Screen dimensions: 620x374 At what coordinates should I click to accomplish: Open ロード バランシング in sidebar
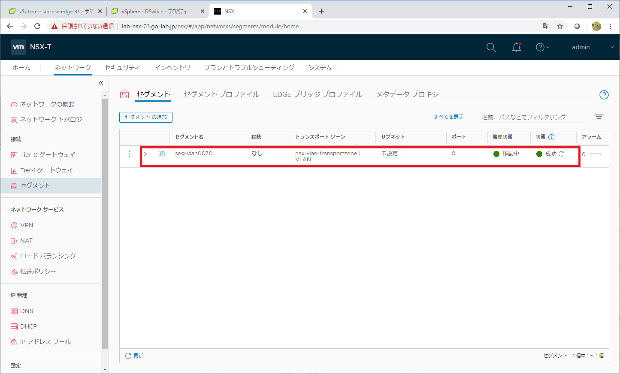click(43, 256)
